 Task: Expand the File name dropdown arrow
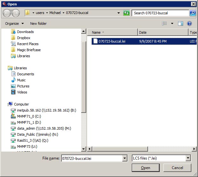[125, 158]
